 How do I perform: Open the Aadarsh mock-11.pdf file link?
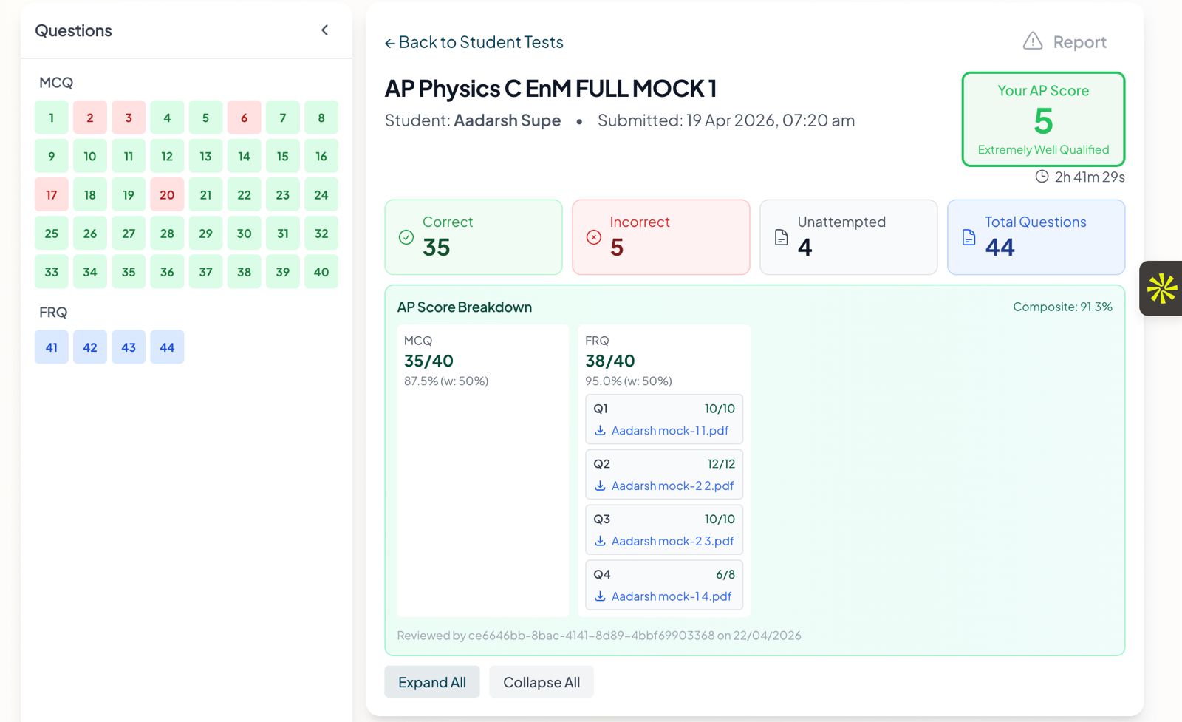[669, 430]
